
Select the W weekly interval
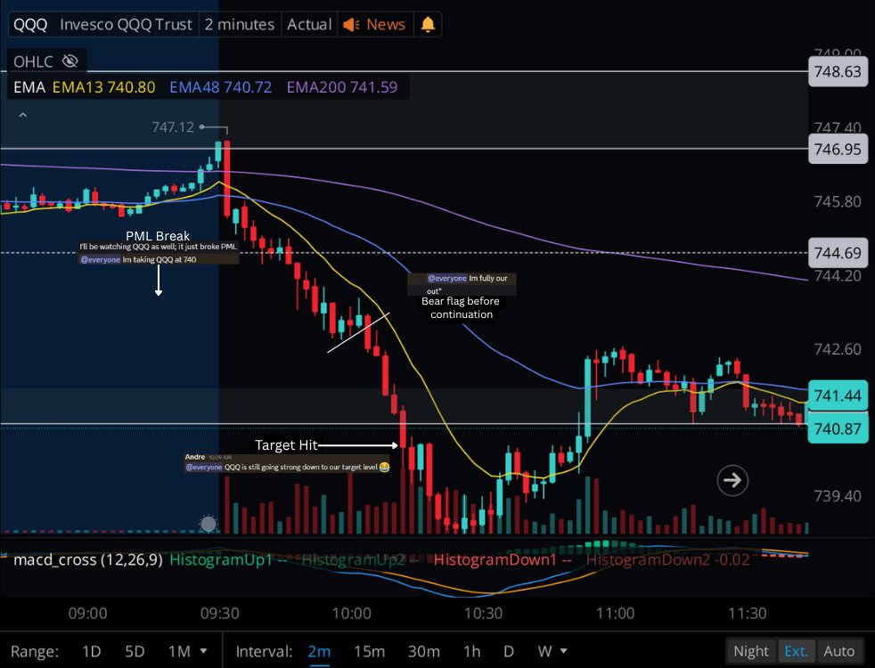tap(544, 651)
